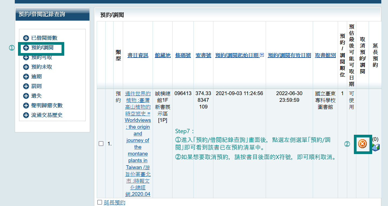The image size is (388, 206).
Task: Sort by 條碼號 column header
Action: [x=183, y=55]
